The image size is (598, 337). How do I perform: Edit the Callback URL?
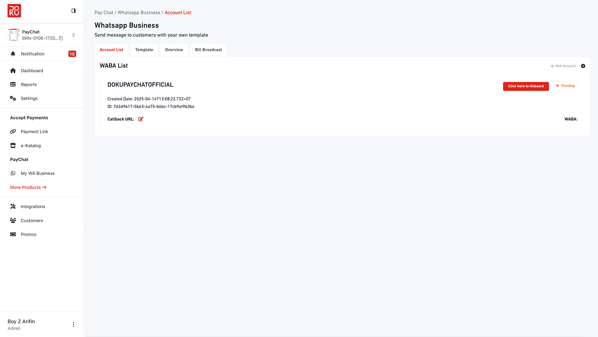pyautogui.click(x=141, y=119)
